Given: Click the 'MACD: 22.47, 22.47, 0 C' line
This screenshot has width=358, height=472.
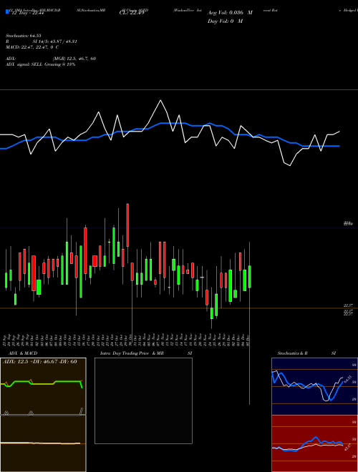Looking at the screenshot, I should [32, 47].
